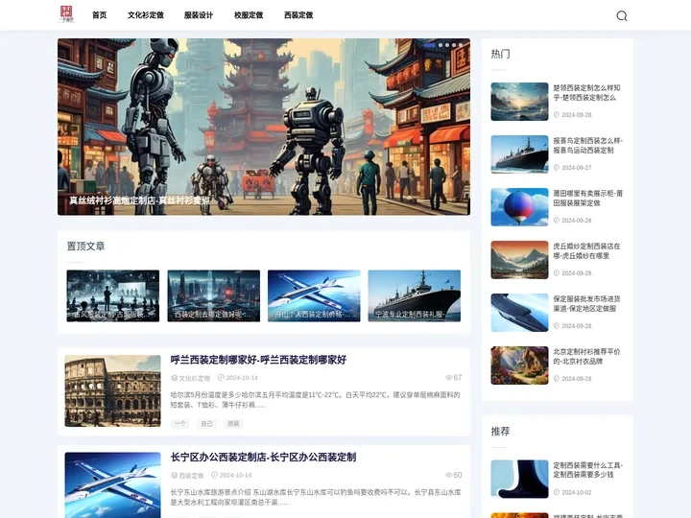
Task: Click the category icon beside 长宁区 article's 西装定做
Action: click(174, 475)
